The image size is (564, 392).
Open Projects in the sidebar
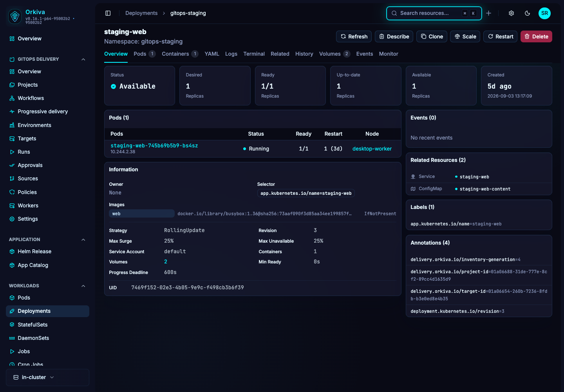[x=27, y=85]
